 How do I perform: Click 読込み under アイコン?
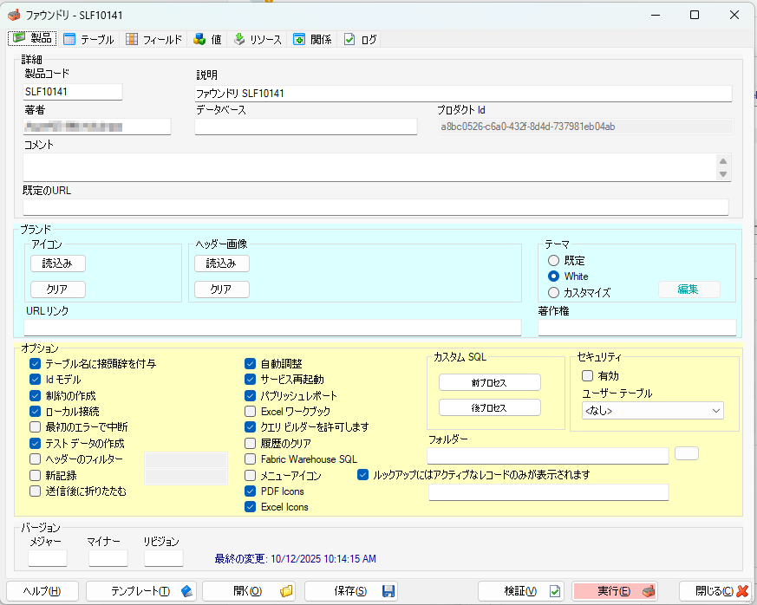click(x=58, y=263)
